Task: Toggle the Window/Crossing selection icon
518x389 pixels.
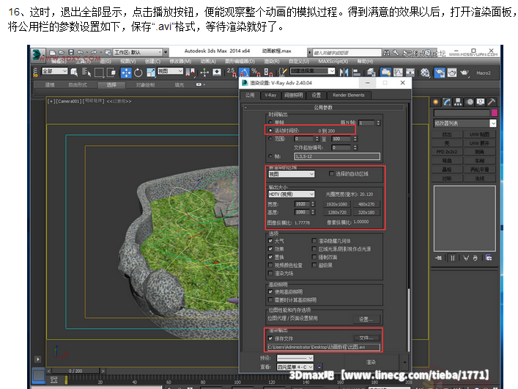Action: pos(111,72)
